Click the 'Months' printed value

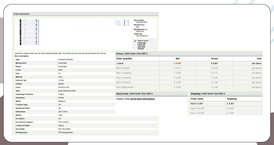[61, 84]
